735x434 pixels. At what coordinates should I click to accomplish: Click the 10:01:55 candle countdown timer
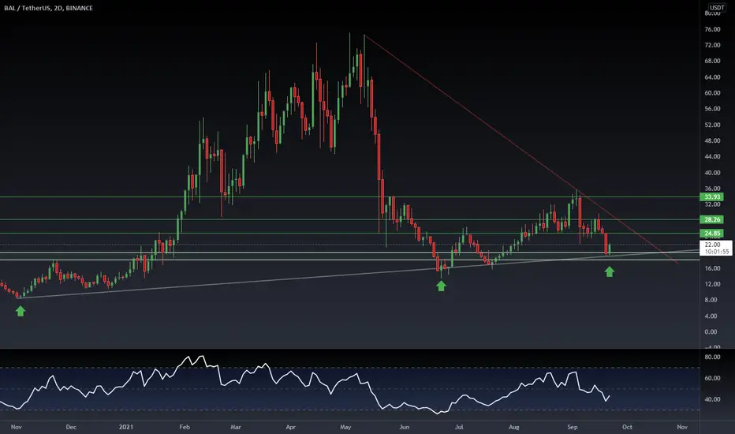717,252
